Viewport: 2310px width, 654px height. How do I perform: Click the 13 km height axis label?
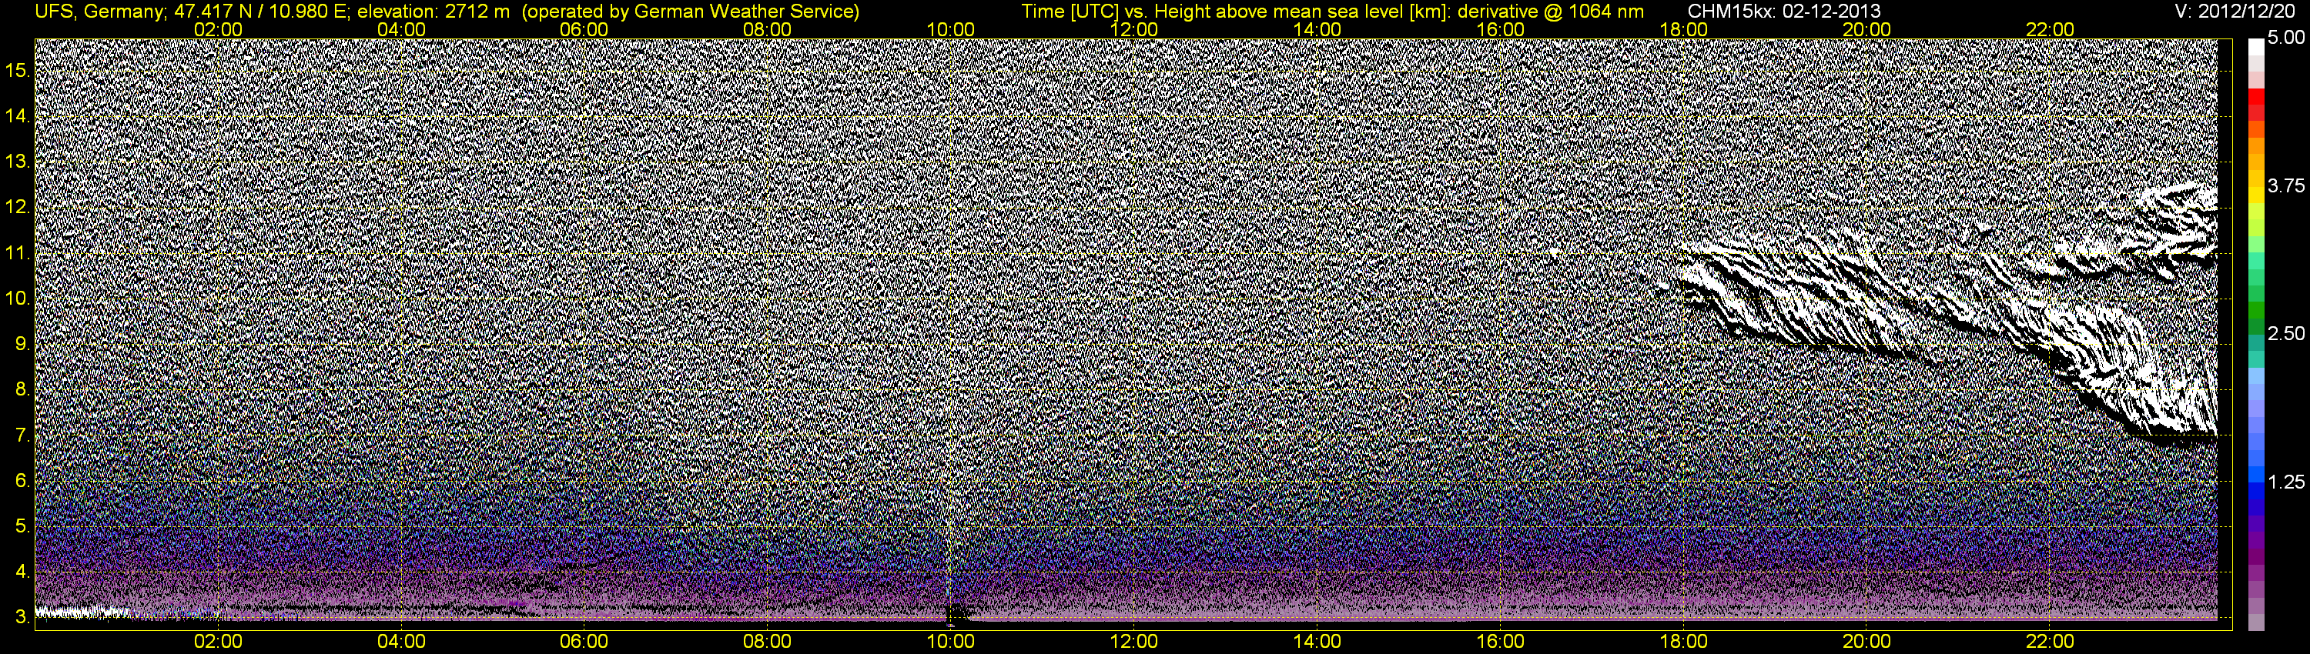(18, 162)
